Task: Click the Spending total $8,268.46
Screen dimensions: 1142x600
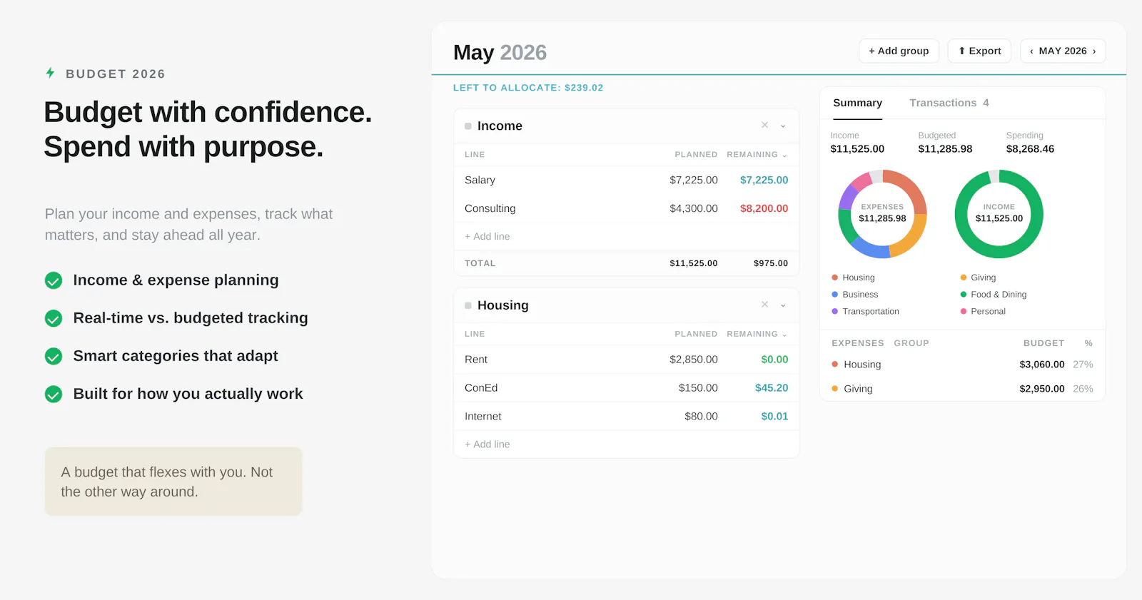Action: tap(1030, 148)
